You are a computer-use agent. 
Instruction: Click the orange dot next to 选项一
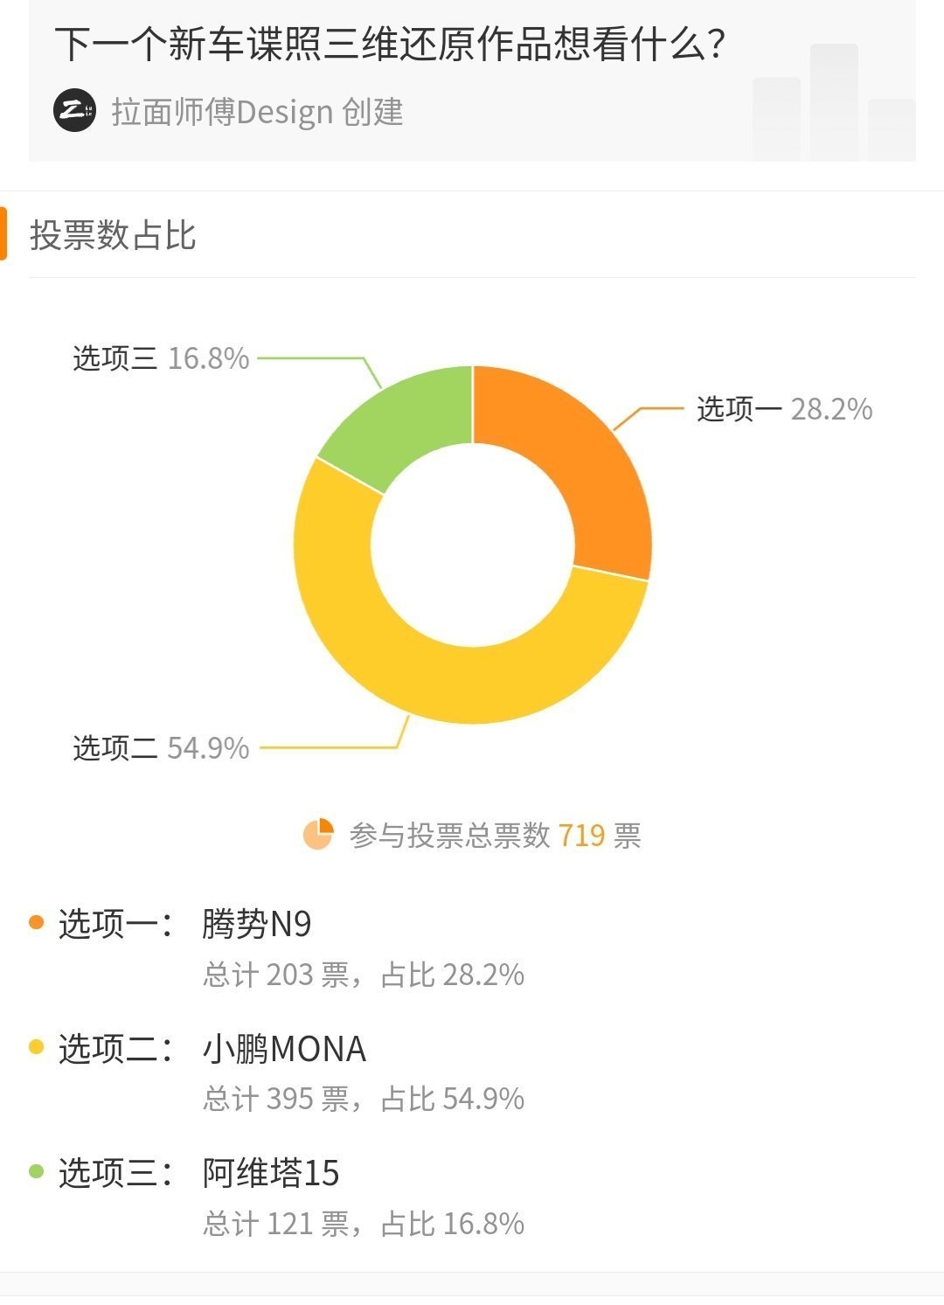pos(37,923)
